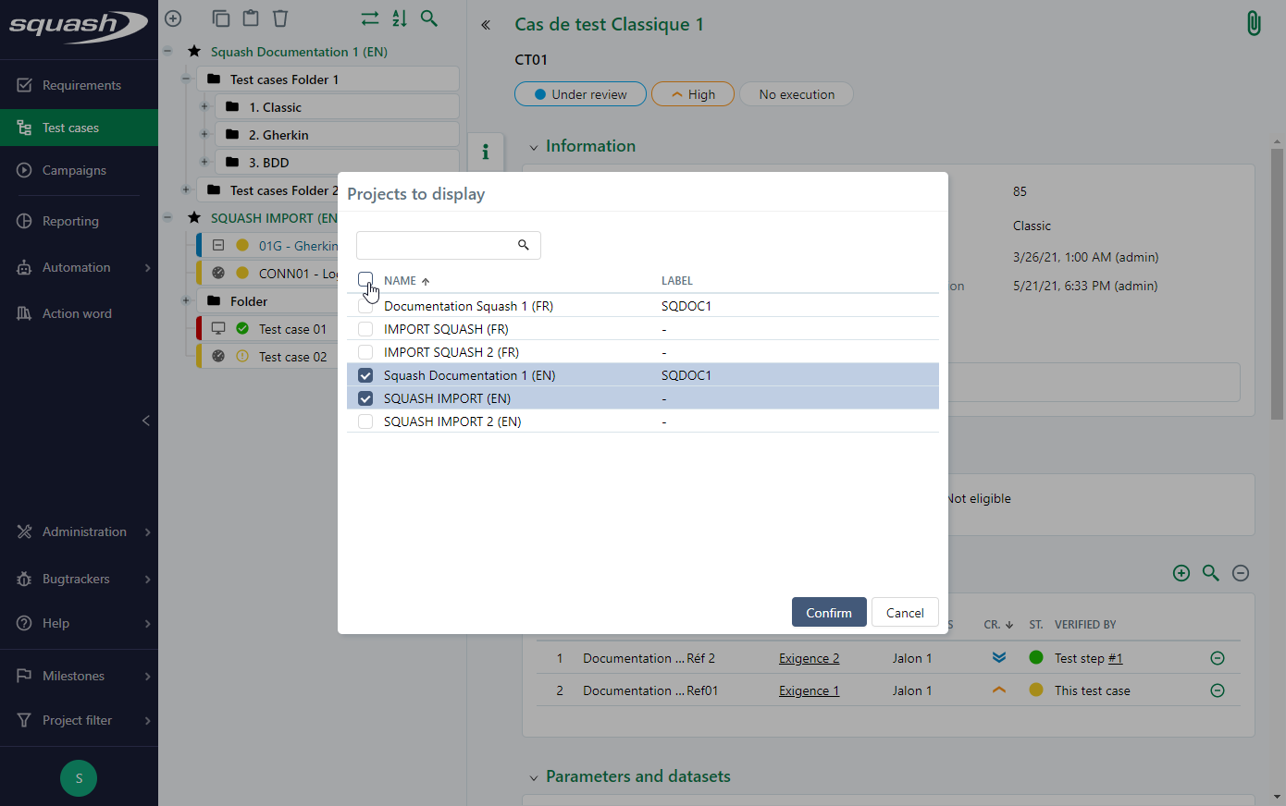The width and height of the screenshot is (1286, 806).
Task: Click the alphabetical sort icon in tree toolbar
Action: 400,18
